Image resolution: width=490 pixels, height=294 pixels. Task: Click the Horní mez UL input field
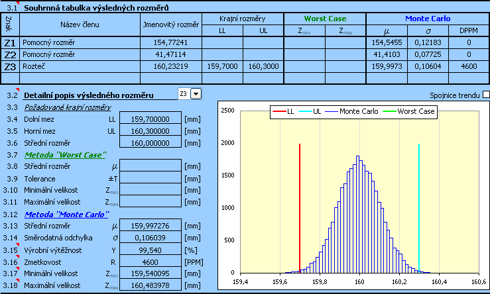[x=149, y=131]
